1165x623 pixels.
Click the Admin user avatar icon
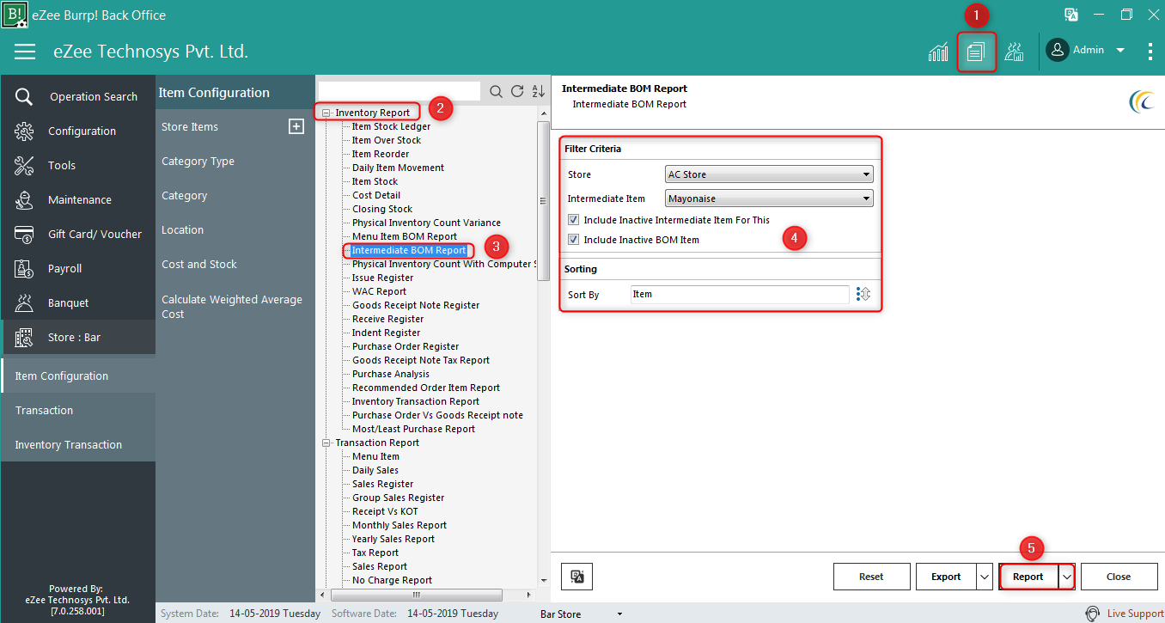click(1057, 50)
